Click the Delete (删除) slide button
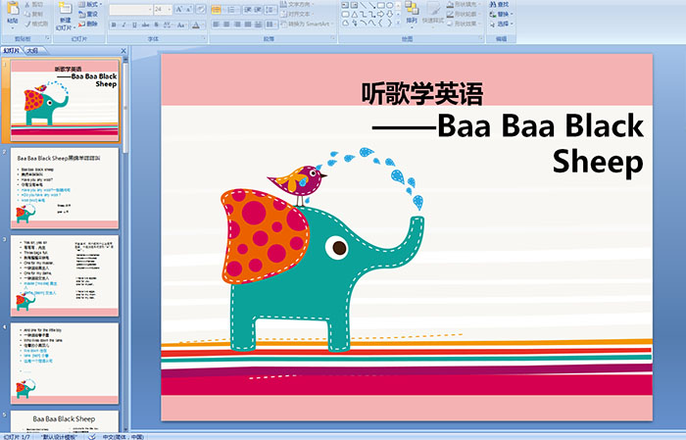This screenshot has width=686, height=440. [x=88, y=24]
